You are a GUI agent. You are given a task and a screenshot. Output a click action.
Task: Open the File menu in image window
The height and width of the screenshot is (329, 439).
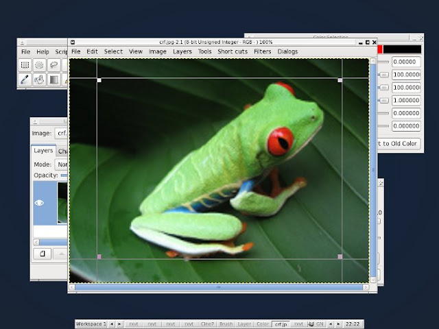76,51
